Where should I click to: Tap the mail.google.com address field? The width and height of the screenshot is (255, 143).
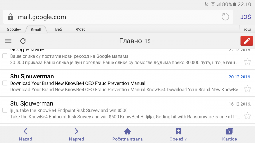[112, 17]
